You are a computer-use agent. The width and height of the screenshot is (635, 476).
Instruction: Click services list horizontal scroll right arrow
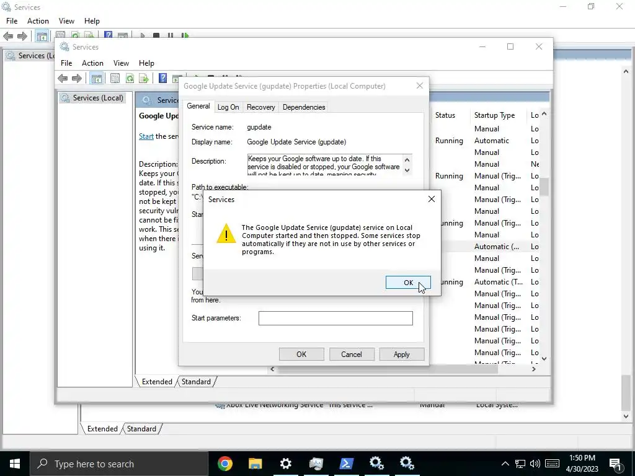[534, 369]
